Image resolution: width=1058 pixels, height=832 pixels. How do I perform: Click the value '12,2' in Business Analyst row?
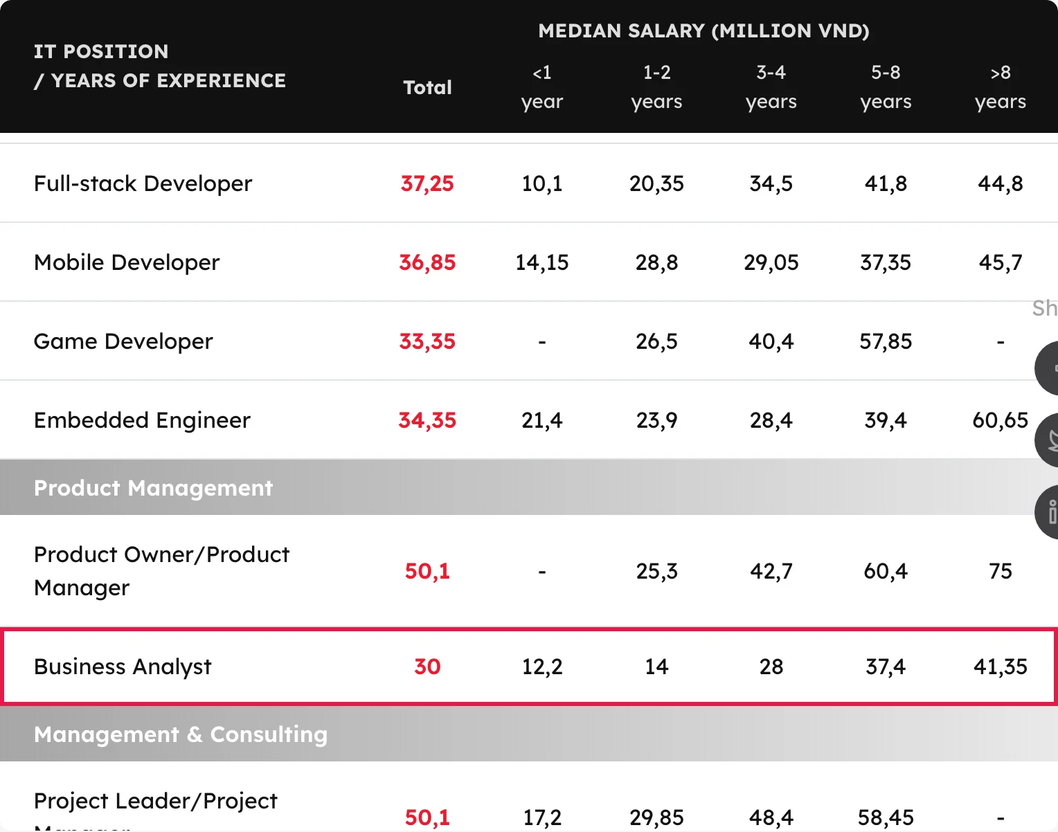[x=542, y=667]
